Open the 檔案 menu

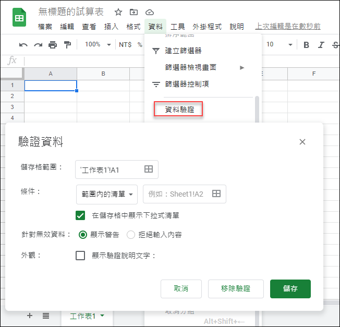45,27
